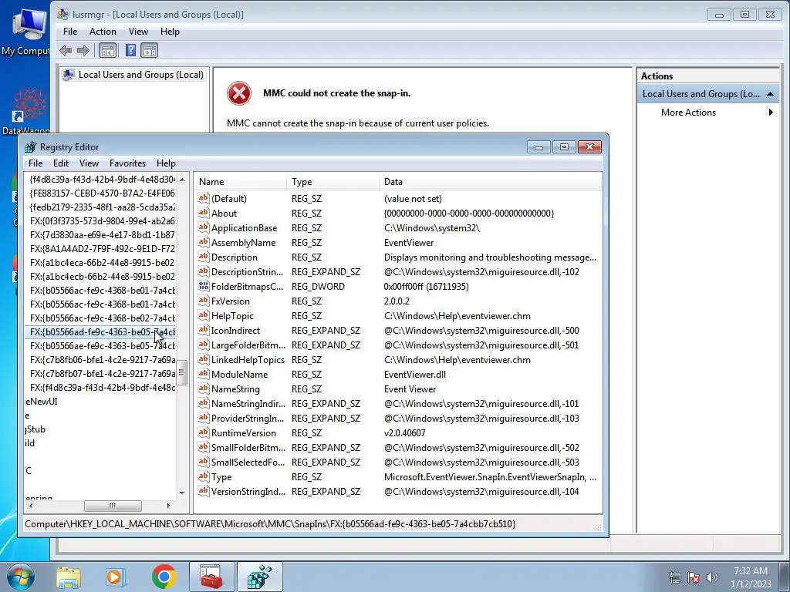
Task: Click the NameString value icon
Action: (x=204, y=388)
